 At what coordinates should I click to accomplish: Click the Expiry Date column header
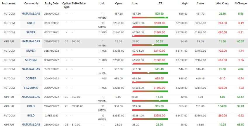pos(51,3)
